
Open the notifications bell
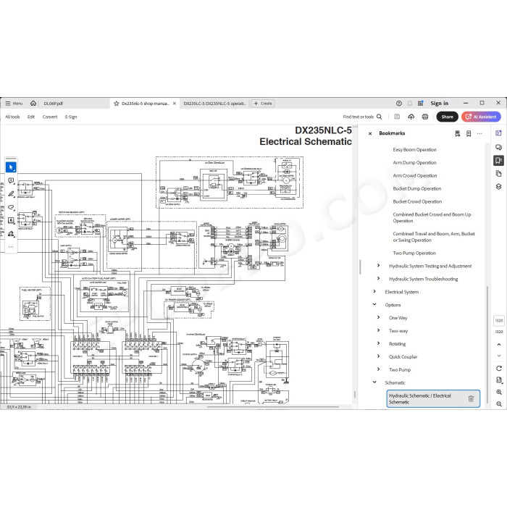pos(410,104)
